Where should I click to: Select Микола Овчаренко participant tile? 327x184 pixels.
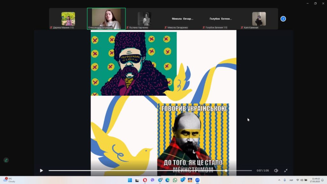pos(182,19)
